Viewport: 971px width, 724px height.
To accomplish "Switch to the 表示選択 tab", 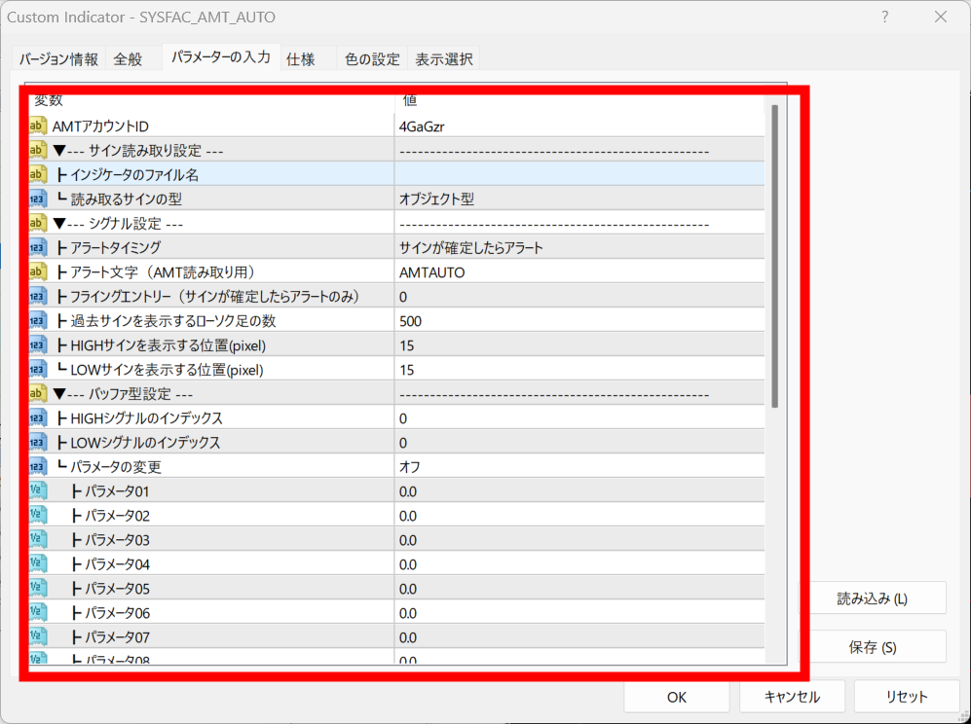I will pos(444,59).
